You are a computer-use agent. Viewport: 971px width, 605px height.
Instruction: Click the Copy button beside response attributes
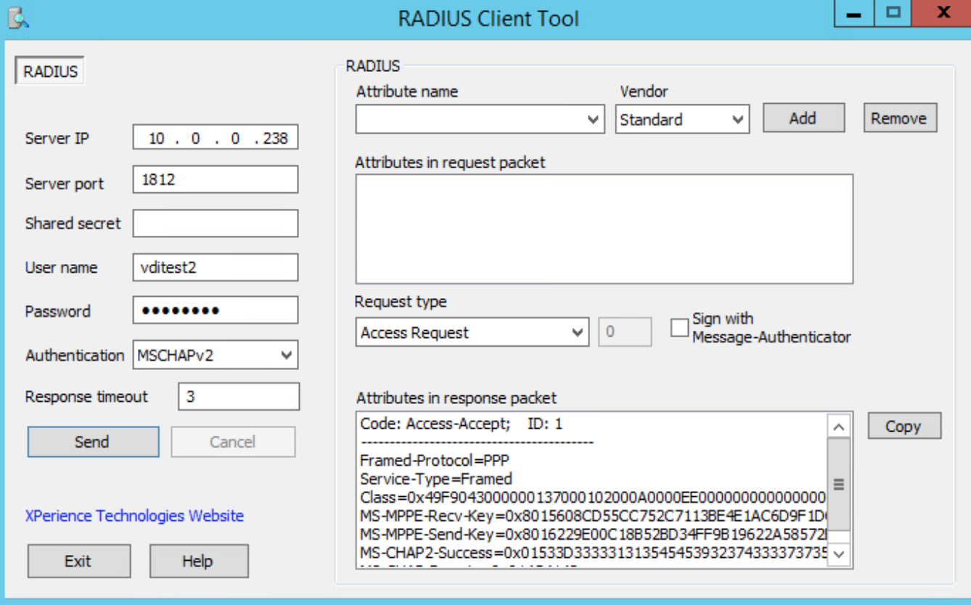pyautogui.click(x=904, y=426)
